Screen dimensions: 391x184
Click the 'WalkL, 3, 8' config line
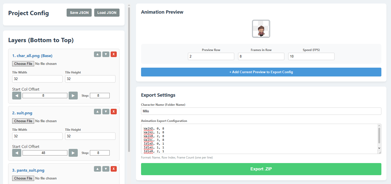(154, 140)
